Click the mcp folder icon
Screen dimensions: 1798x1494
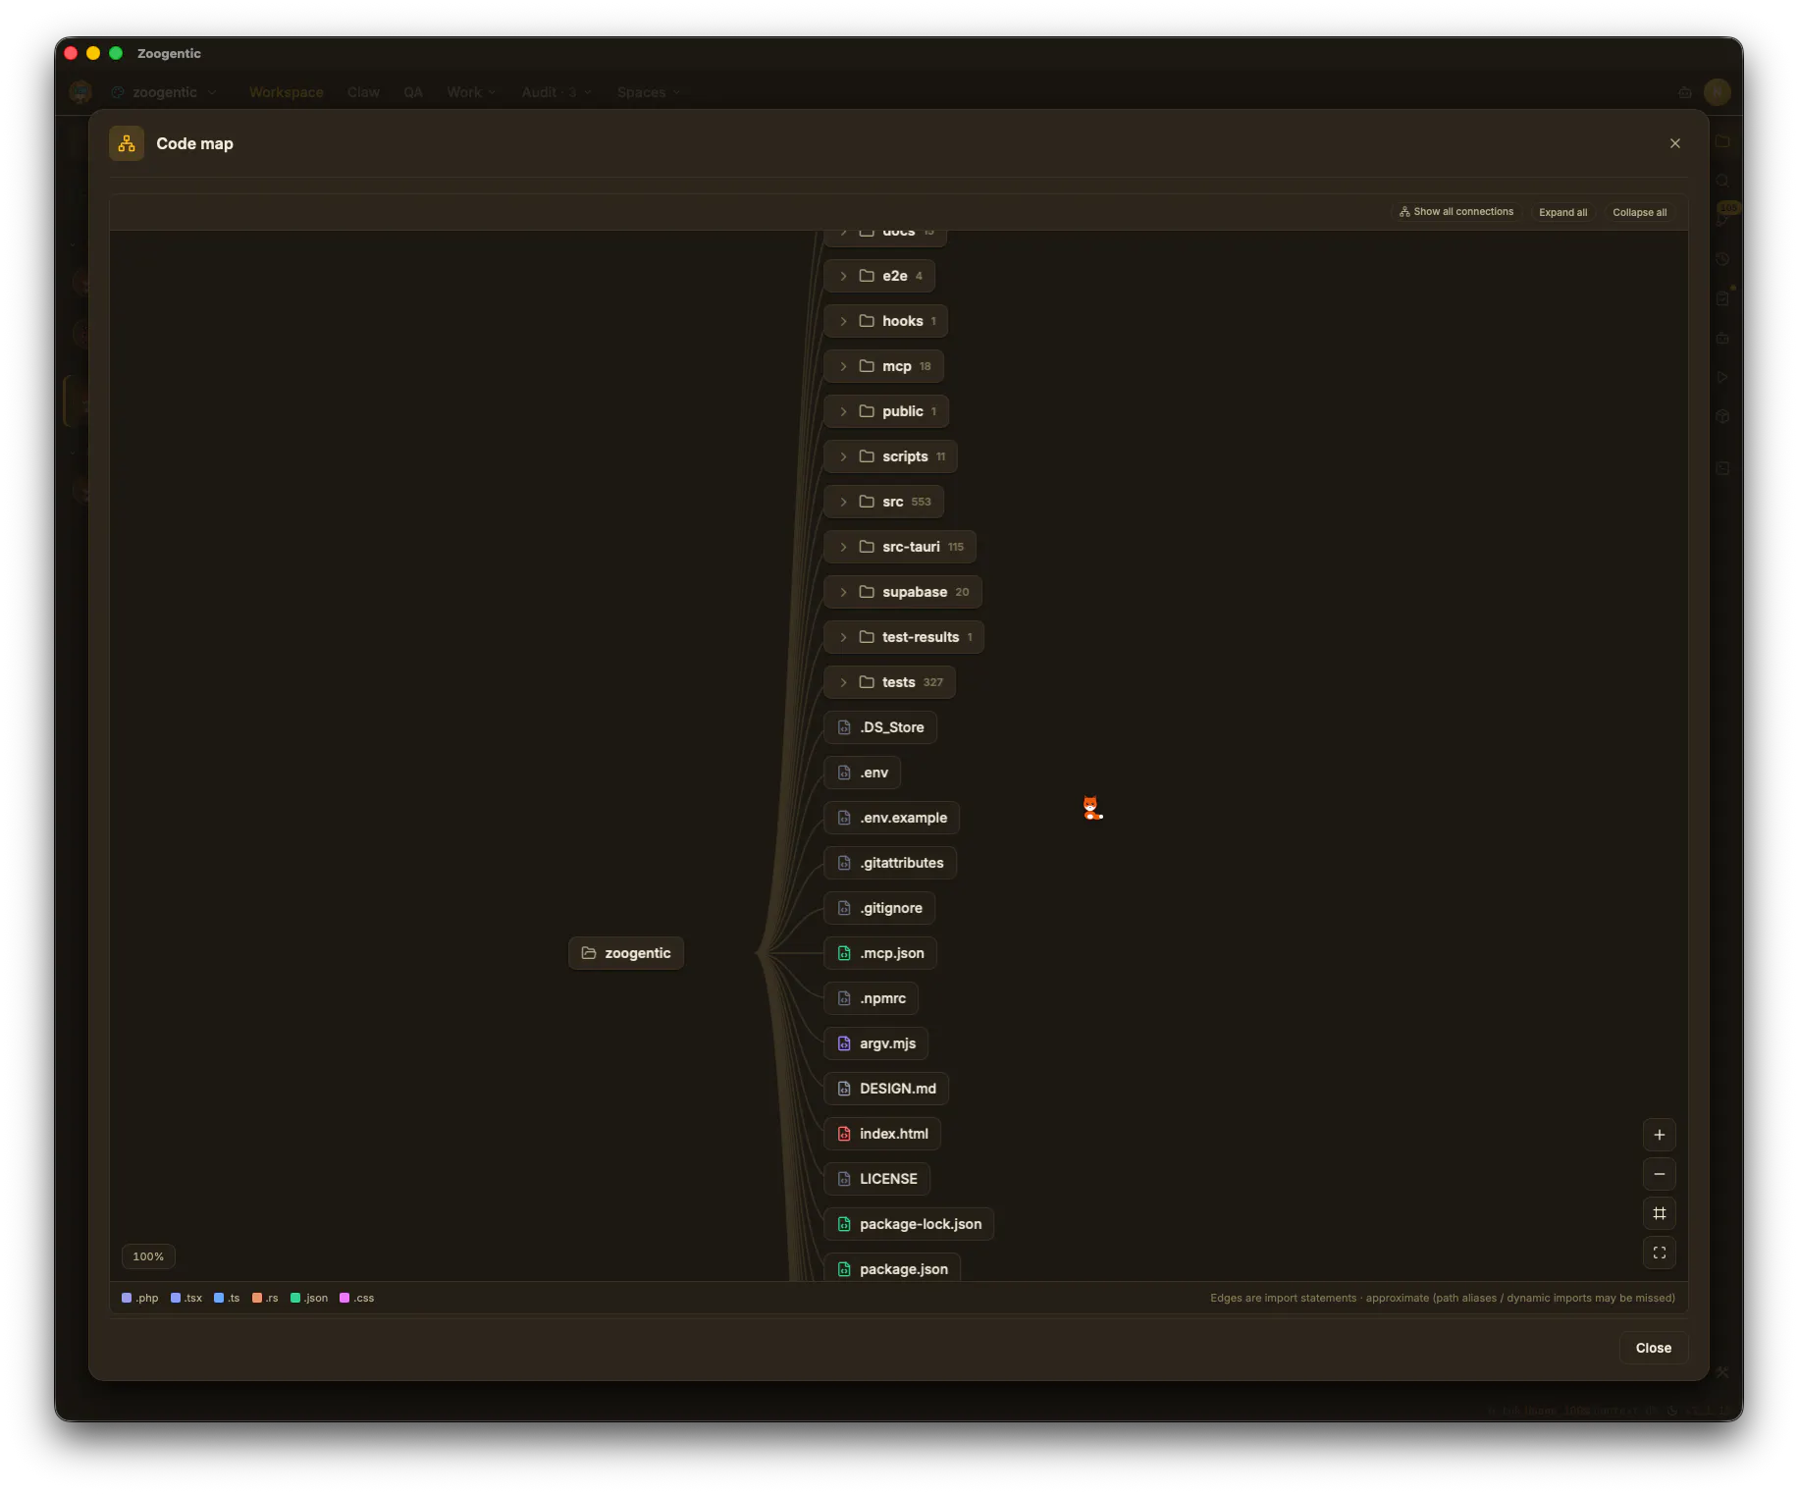pos(867,366)
